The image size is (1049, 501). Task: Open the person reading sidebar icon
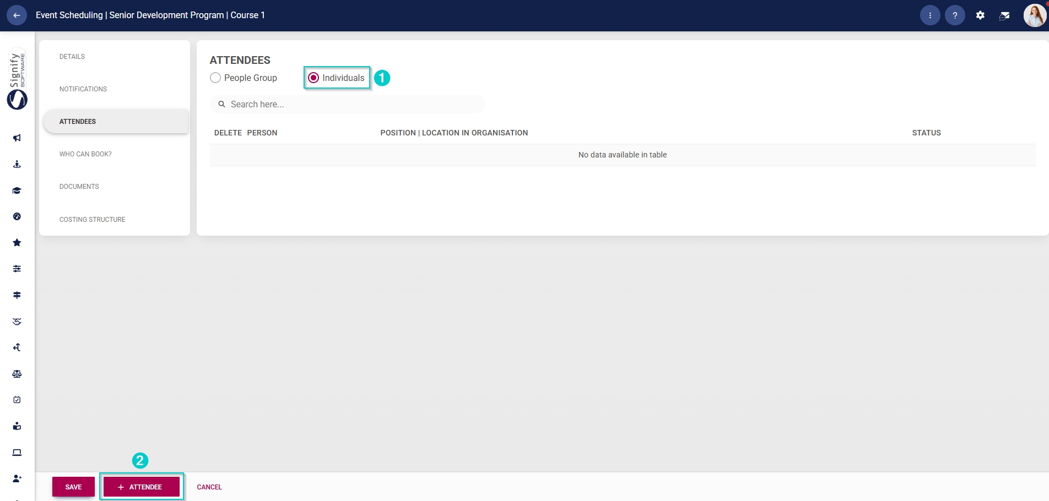pyautogui.click(x=17, y=426)
